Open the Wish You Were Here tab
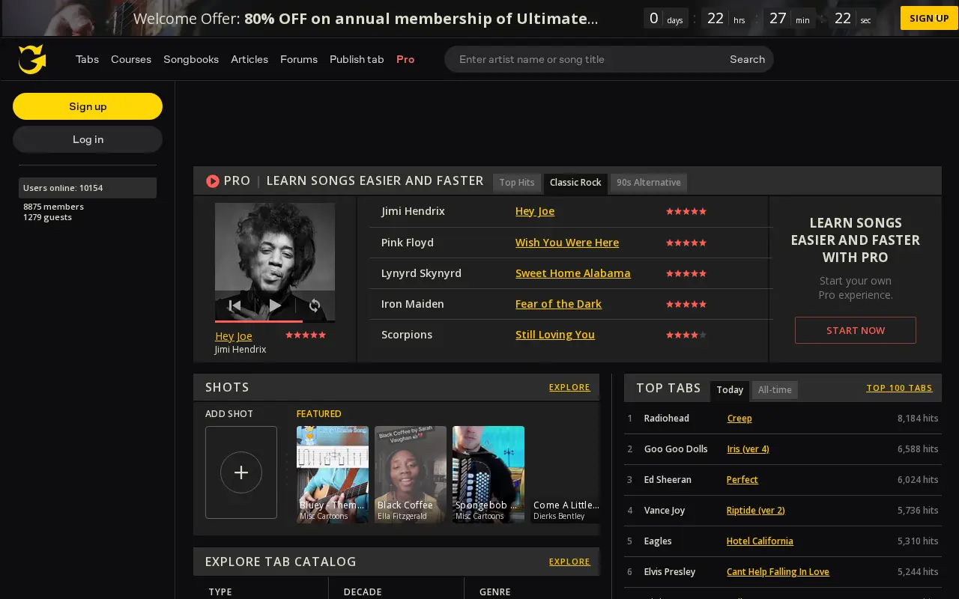 click(567, 243)
